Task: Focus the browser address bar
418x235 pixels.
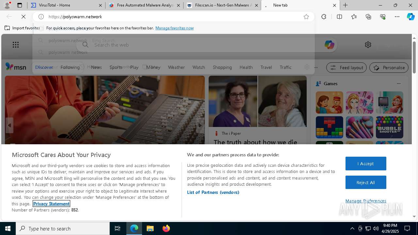Action: [173, 17]
